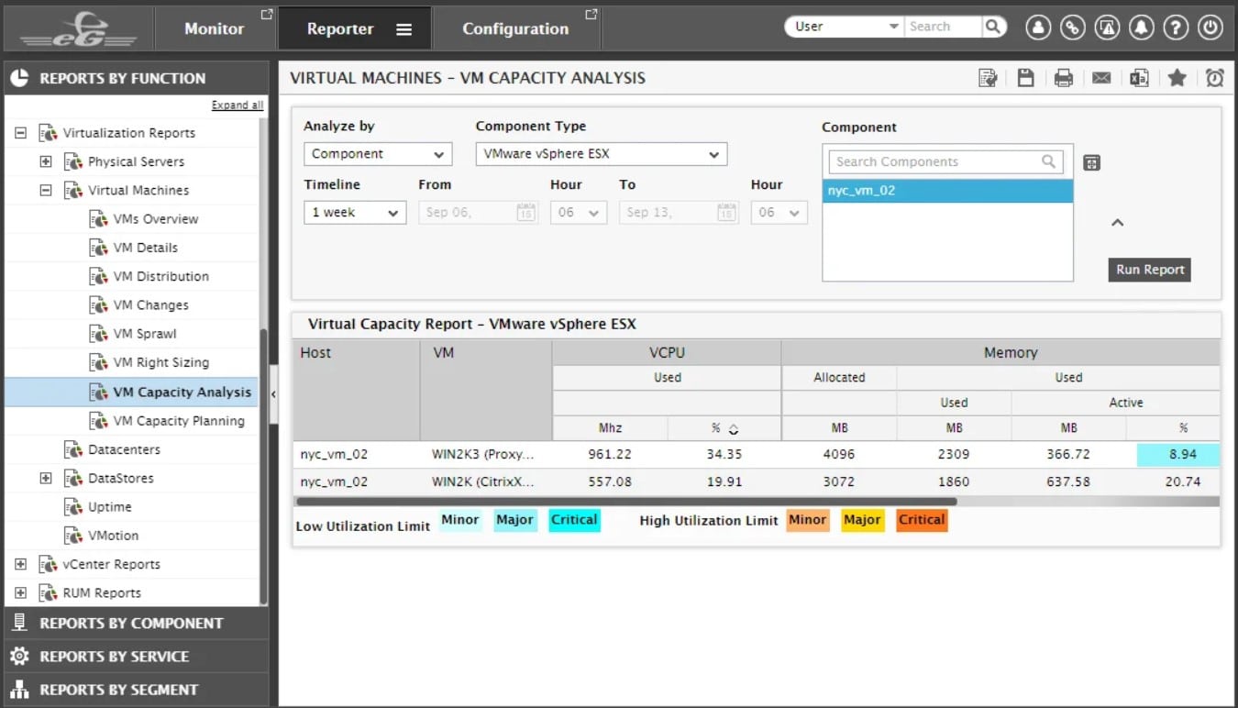Click the High Utilization Major swatch
The height and width of the screenshot is (708, 1238).
click(x=862, y=520)
